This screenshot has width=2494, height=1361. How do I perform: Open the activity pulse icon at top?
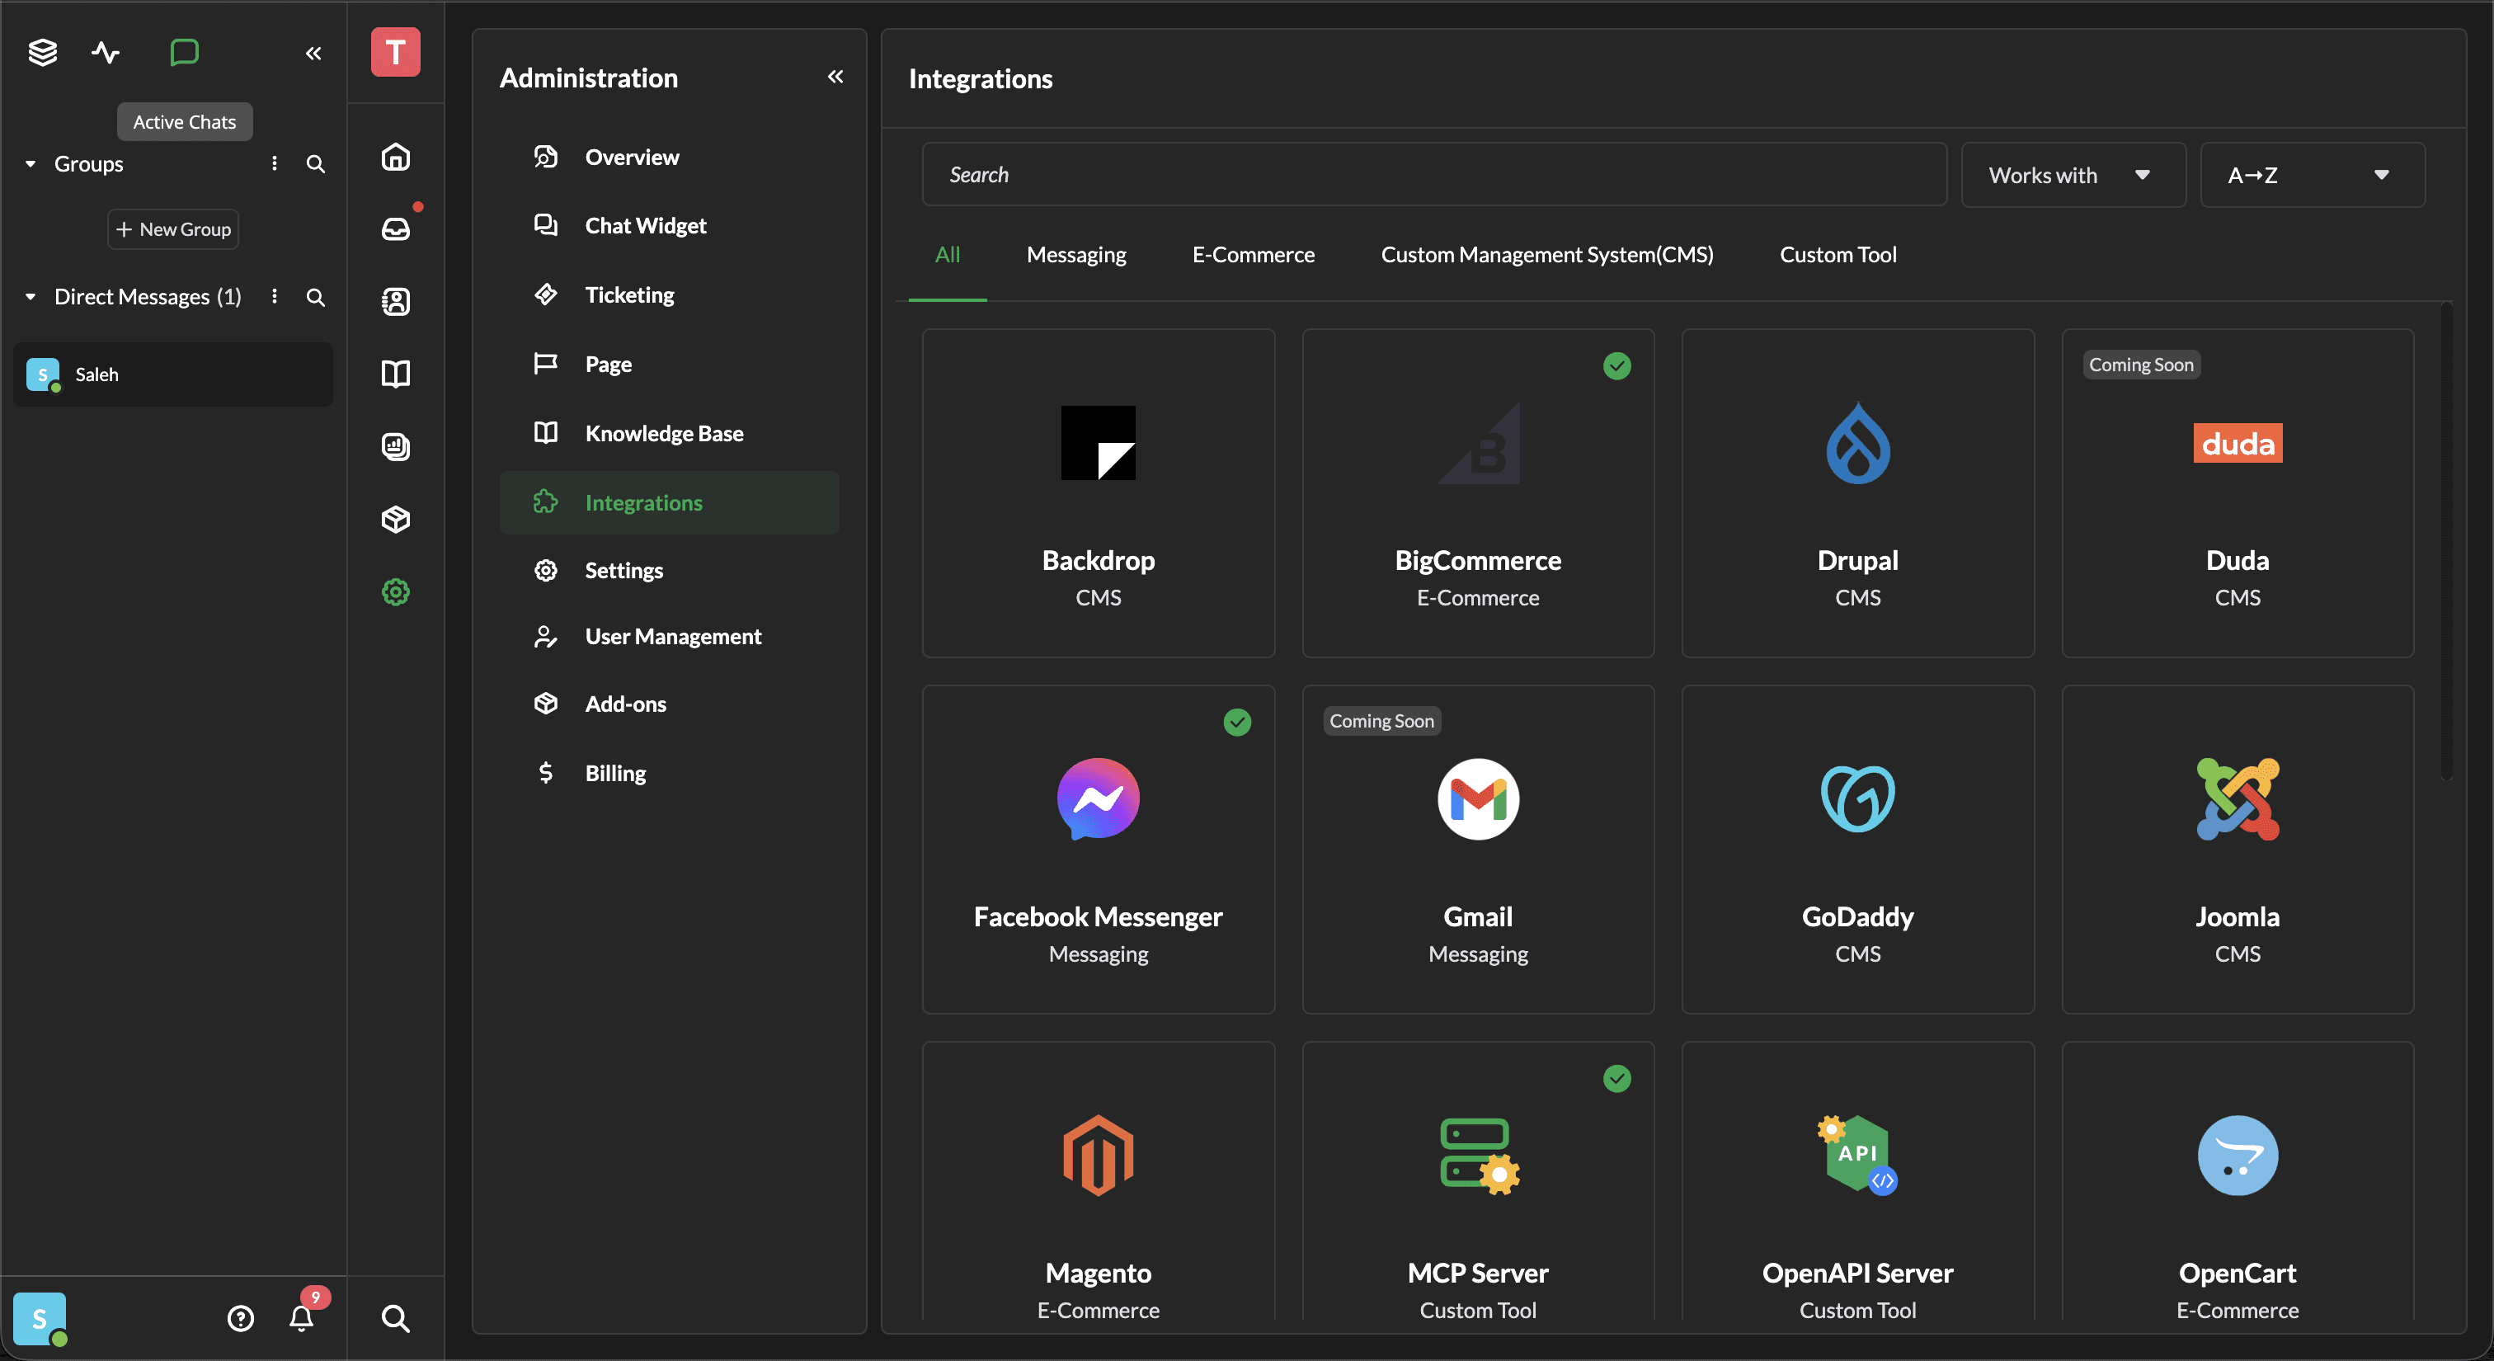click(x=106, y=52)
